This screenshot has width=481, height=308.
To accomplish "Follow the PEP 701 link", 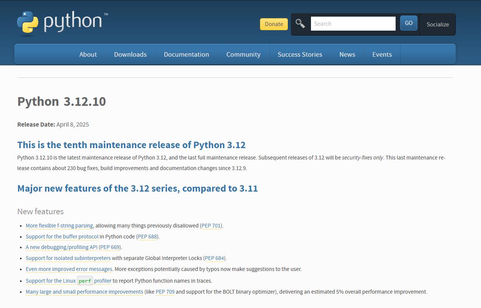I will tap(211, 226).
